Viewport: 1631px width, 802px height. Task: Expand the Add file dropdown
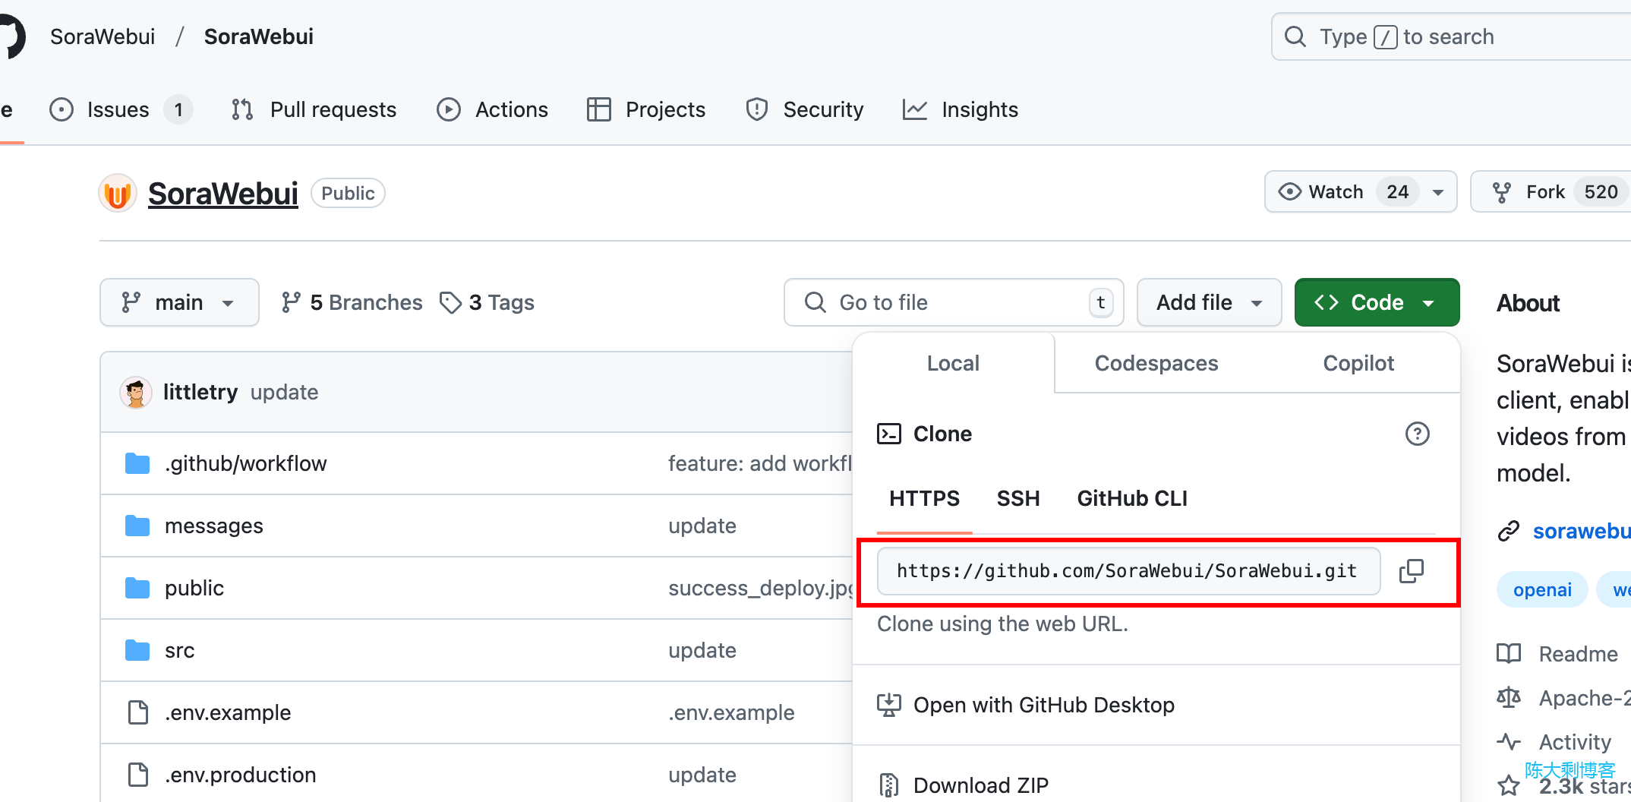tap(1209, 302)
